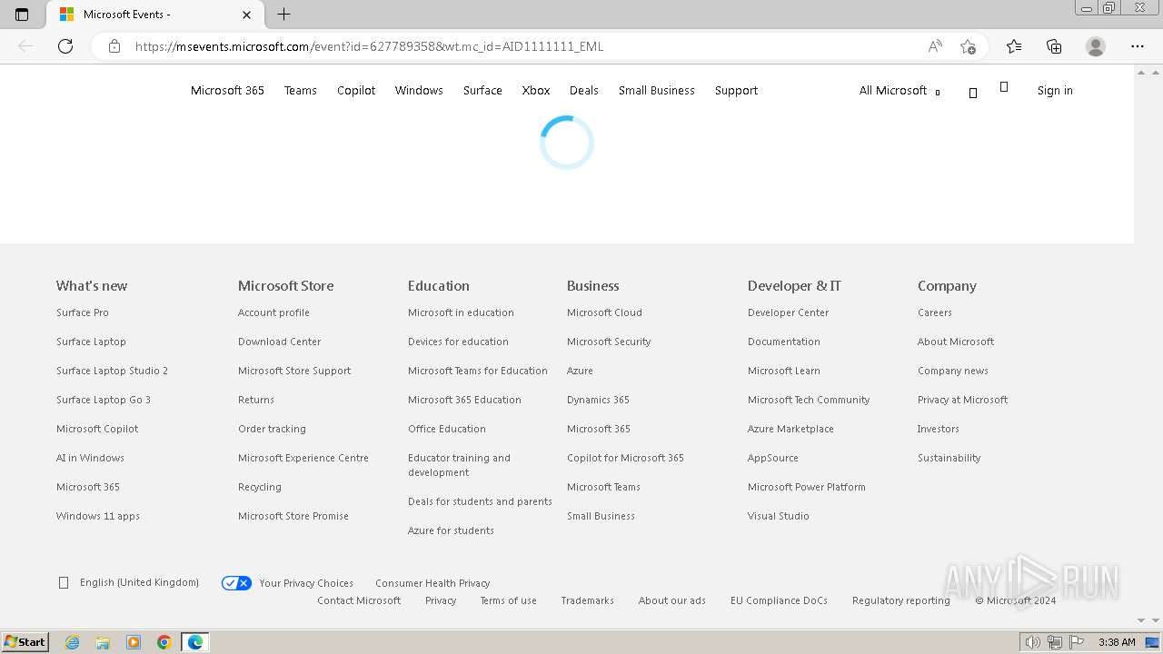Open the Azure Marketplace link
Viewport: 1163px width, 654px height.
(x=790, y=429)
